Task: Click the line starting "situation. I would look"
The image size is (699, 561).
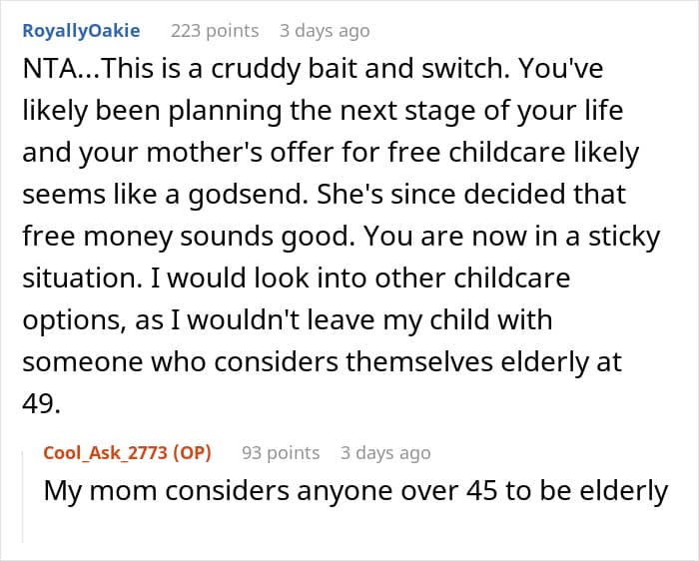Action: pos(297,279)
